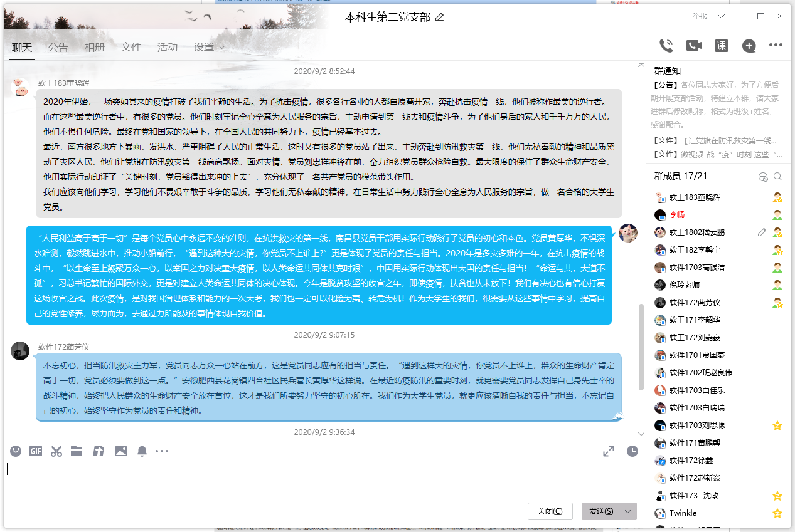Select the scissors screenshot tool
The image size is (795, 532).
tap(56, 451)
